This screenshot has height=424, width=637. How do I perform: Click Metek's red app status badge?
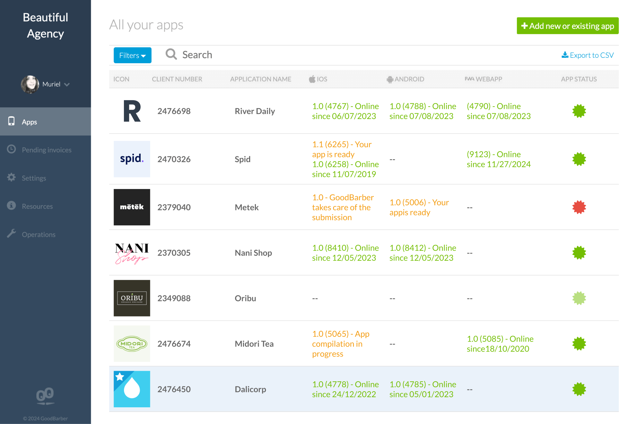coord(579,207)
